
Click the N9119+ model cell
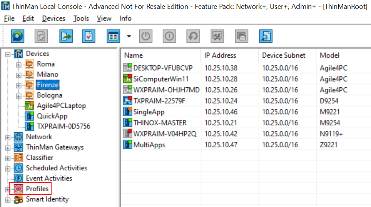(x=331, y=134)
